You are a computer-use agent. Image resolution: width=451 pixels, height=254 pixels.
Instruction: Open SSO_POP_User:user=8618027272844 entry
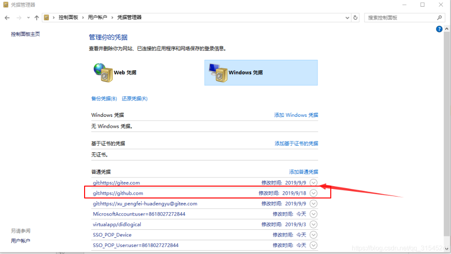[x=135, y=245]
